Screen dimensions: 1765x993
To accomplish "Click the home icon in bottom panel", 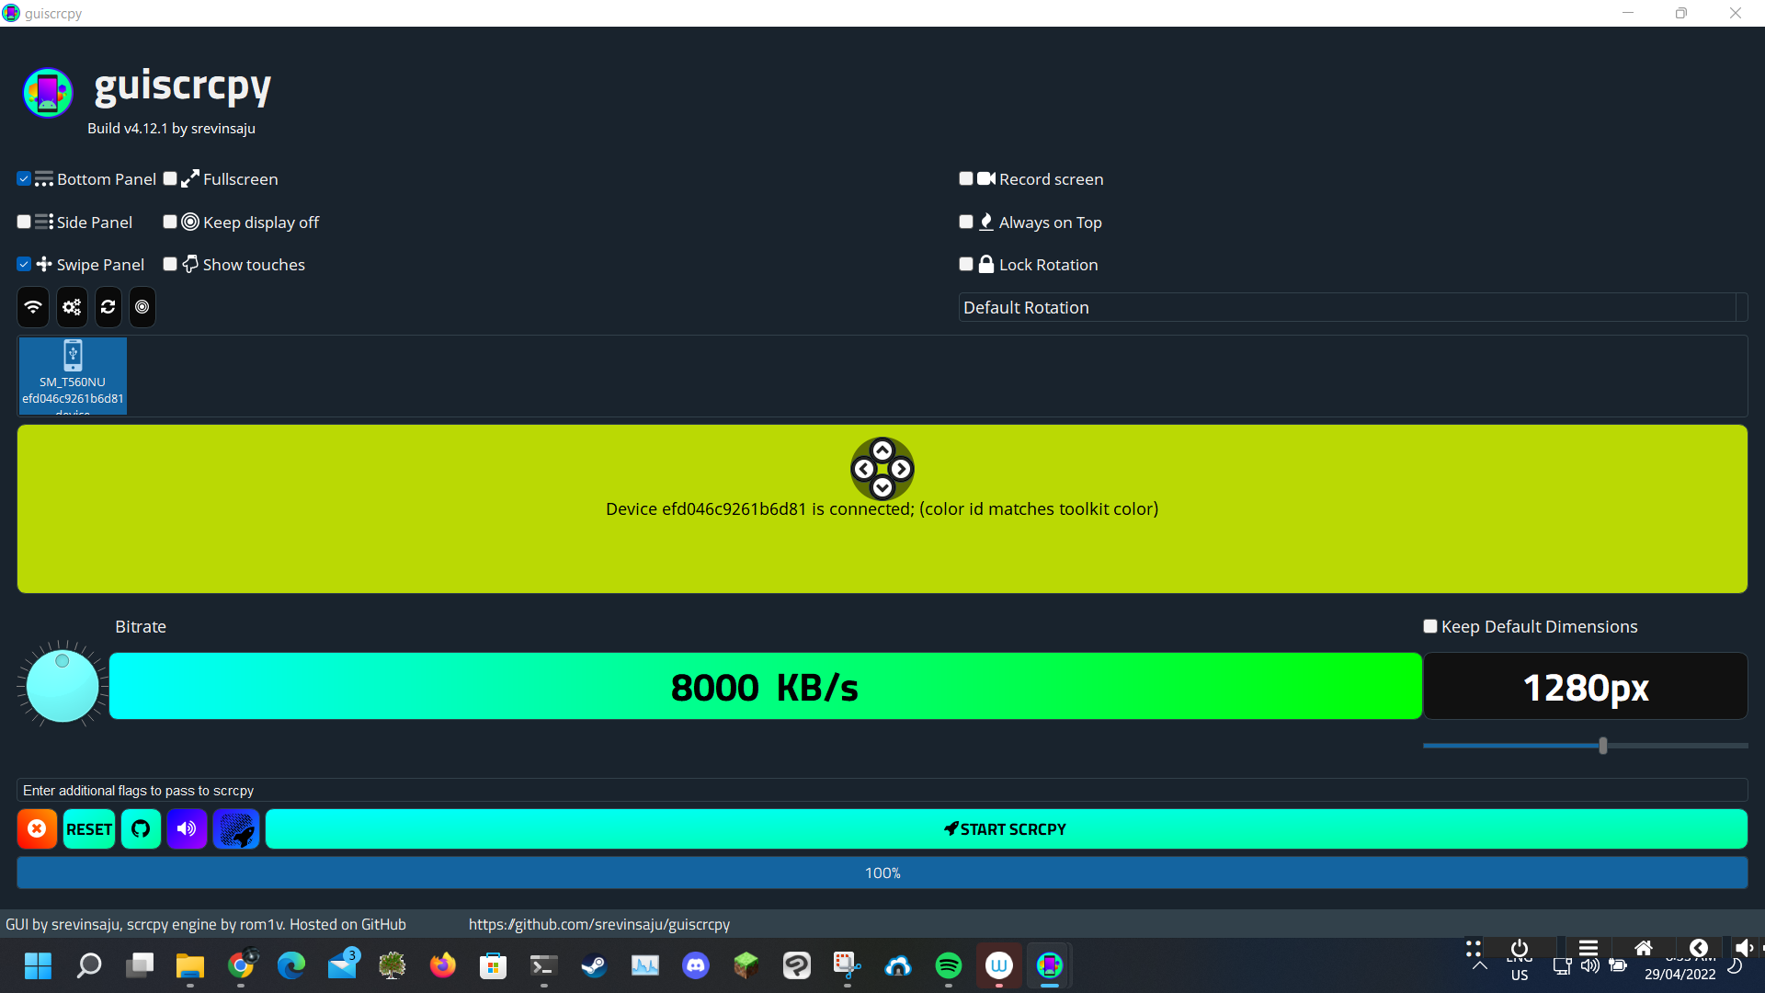I will tap(1644, 948).
